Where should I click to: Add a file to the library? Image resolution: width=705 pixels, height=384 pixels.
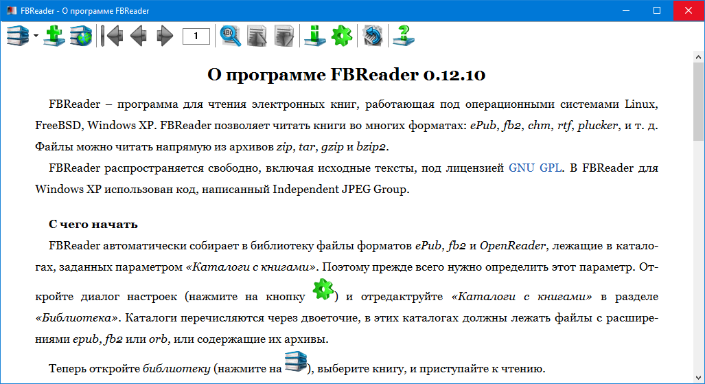(x=54, y=36)
